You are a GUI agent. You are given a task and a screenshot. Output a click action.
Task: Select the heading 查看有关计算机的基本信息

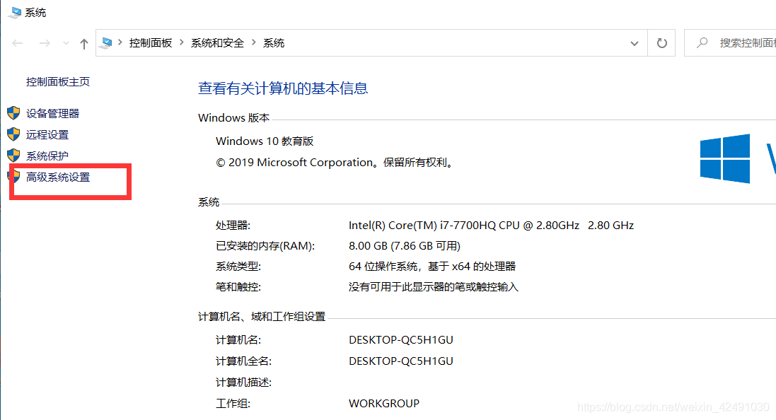[283, 88]
